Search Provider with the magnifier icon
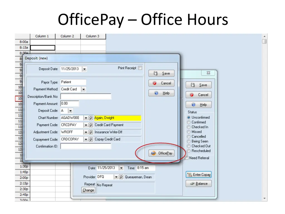285x214 pixels. 121,177
